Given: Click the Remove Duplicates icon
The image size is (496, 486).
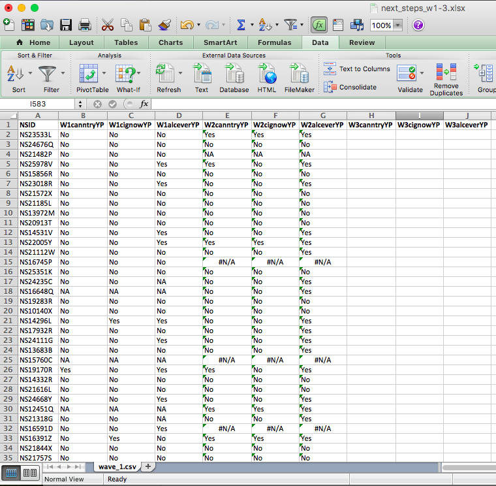Looking at the screenshot, I should point(446,73).
